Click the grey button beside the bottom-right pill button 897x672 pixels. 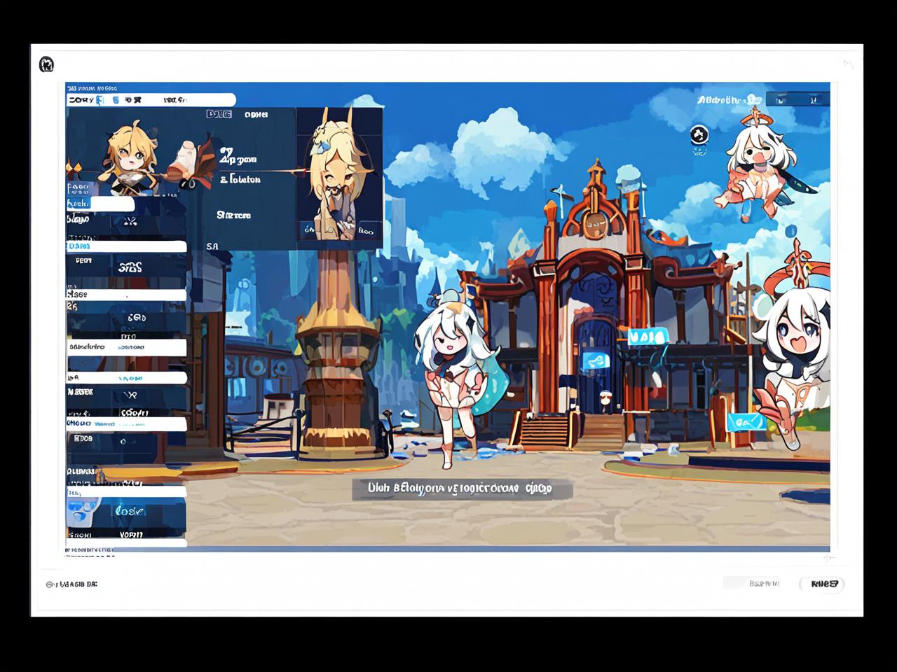[752, 582]
